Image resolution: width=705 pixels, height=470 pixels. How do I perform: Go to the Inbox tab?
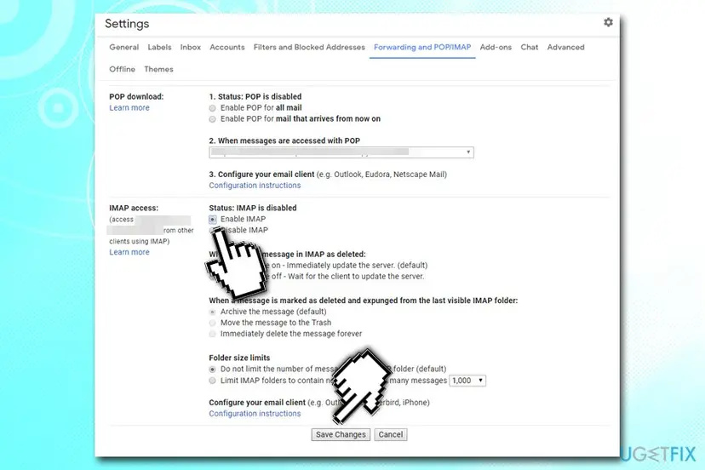click(x=190, y=47)
